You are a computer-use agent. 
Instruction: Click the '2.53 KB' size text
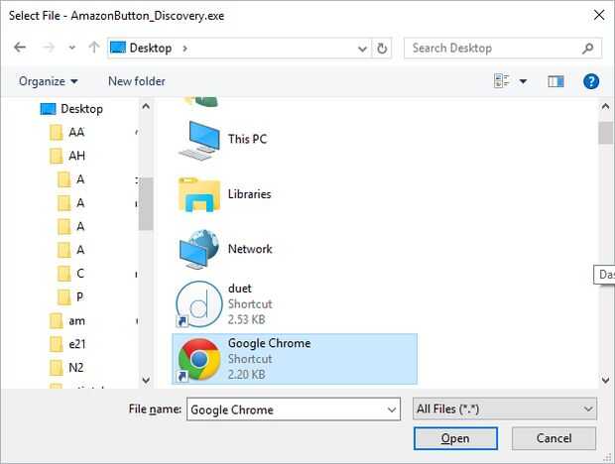[x=246, y=319]
